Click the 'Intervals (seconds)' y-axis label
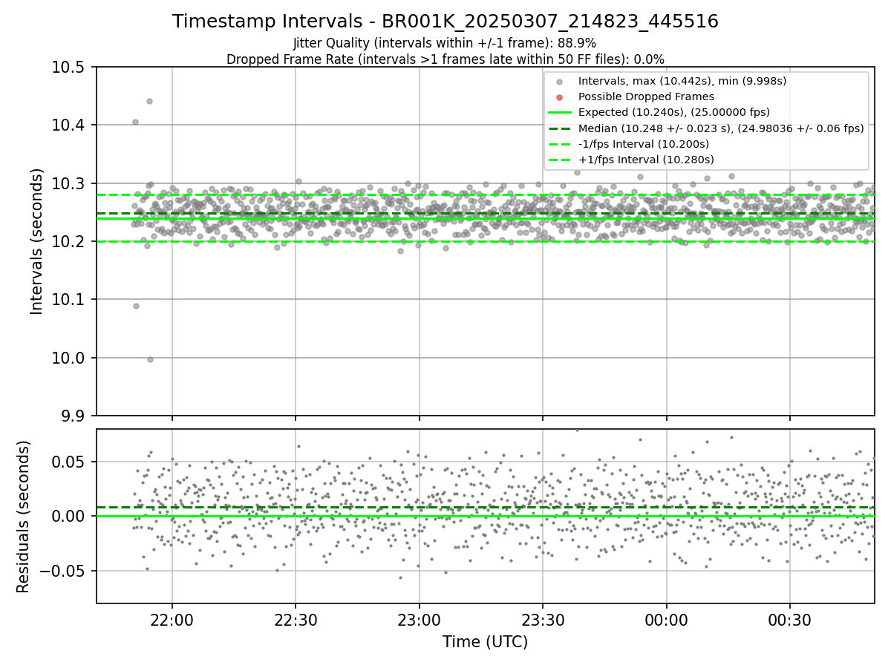 (37, 241)
